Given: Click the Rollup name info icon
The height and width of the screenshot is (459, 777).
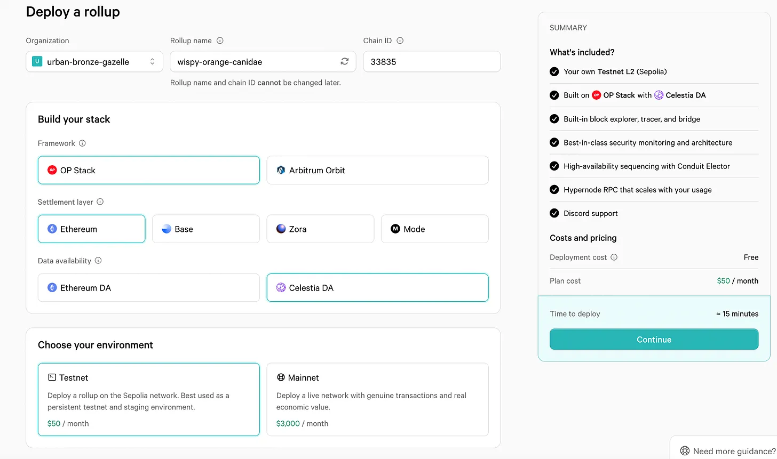Looking at the screenshot, I should coord(220,41).
